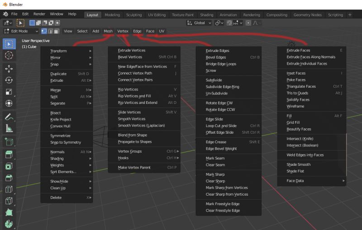
Task: Choose Knife Project in Mesh menu
Action: [x=67, y=119]
